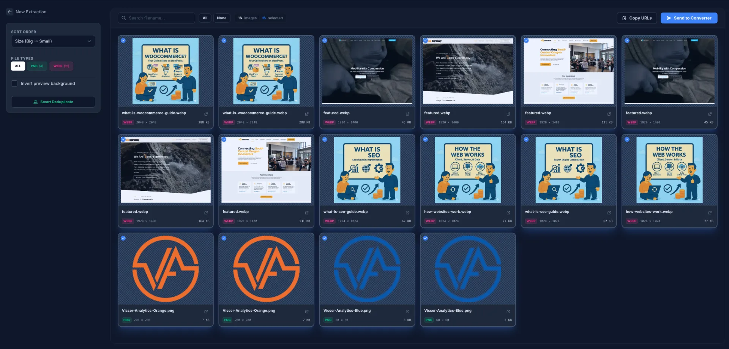The height and width of the screenshot is (349, 729).
Task: Click the magnifier icon in search filename field
Action: pos(124,18)
